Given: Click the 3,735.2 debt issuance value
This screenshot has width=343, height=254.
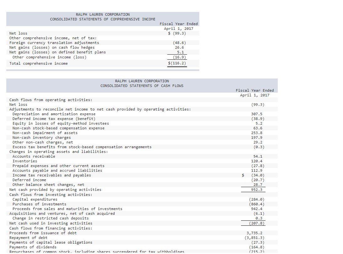Looking at the screenshot, I should point(255,233).
